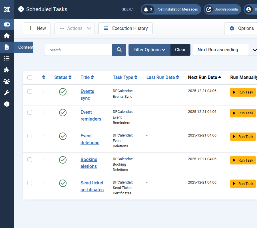Open Components puzzle piece icon
The image size is (257, 228).
click(x=7, y=70)
